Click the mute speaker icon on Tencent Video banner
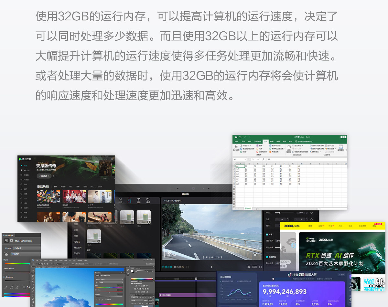Screen dimensions: 388x307 (54, 176)
